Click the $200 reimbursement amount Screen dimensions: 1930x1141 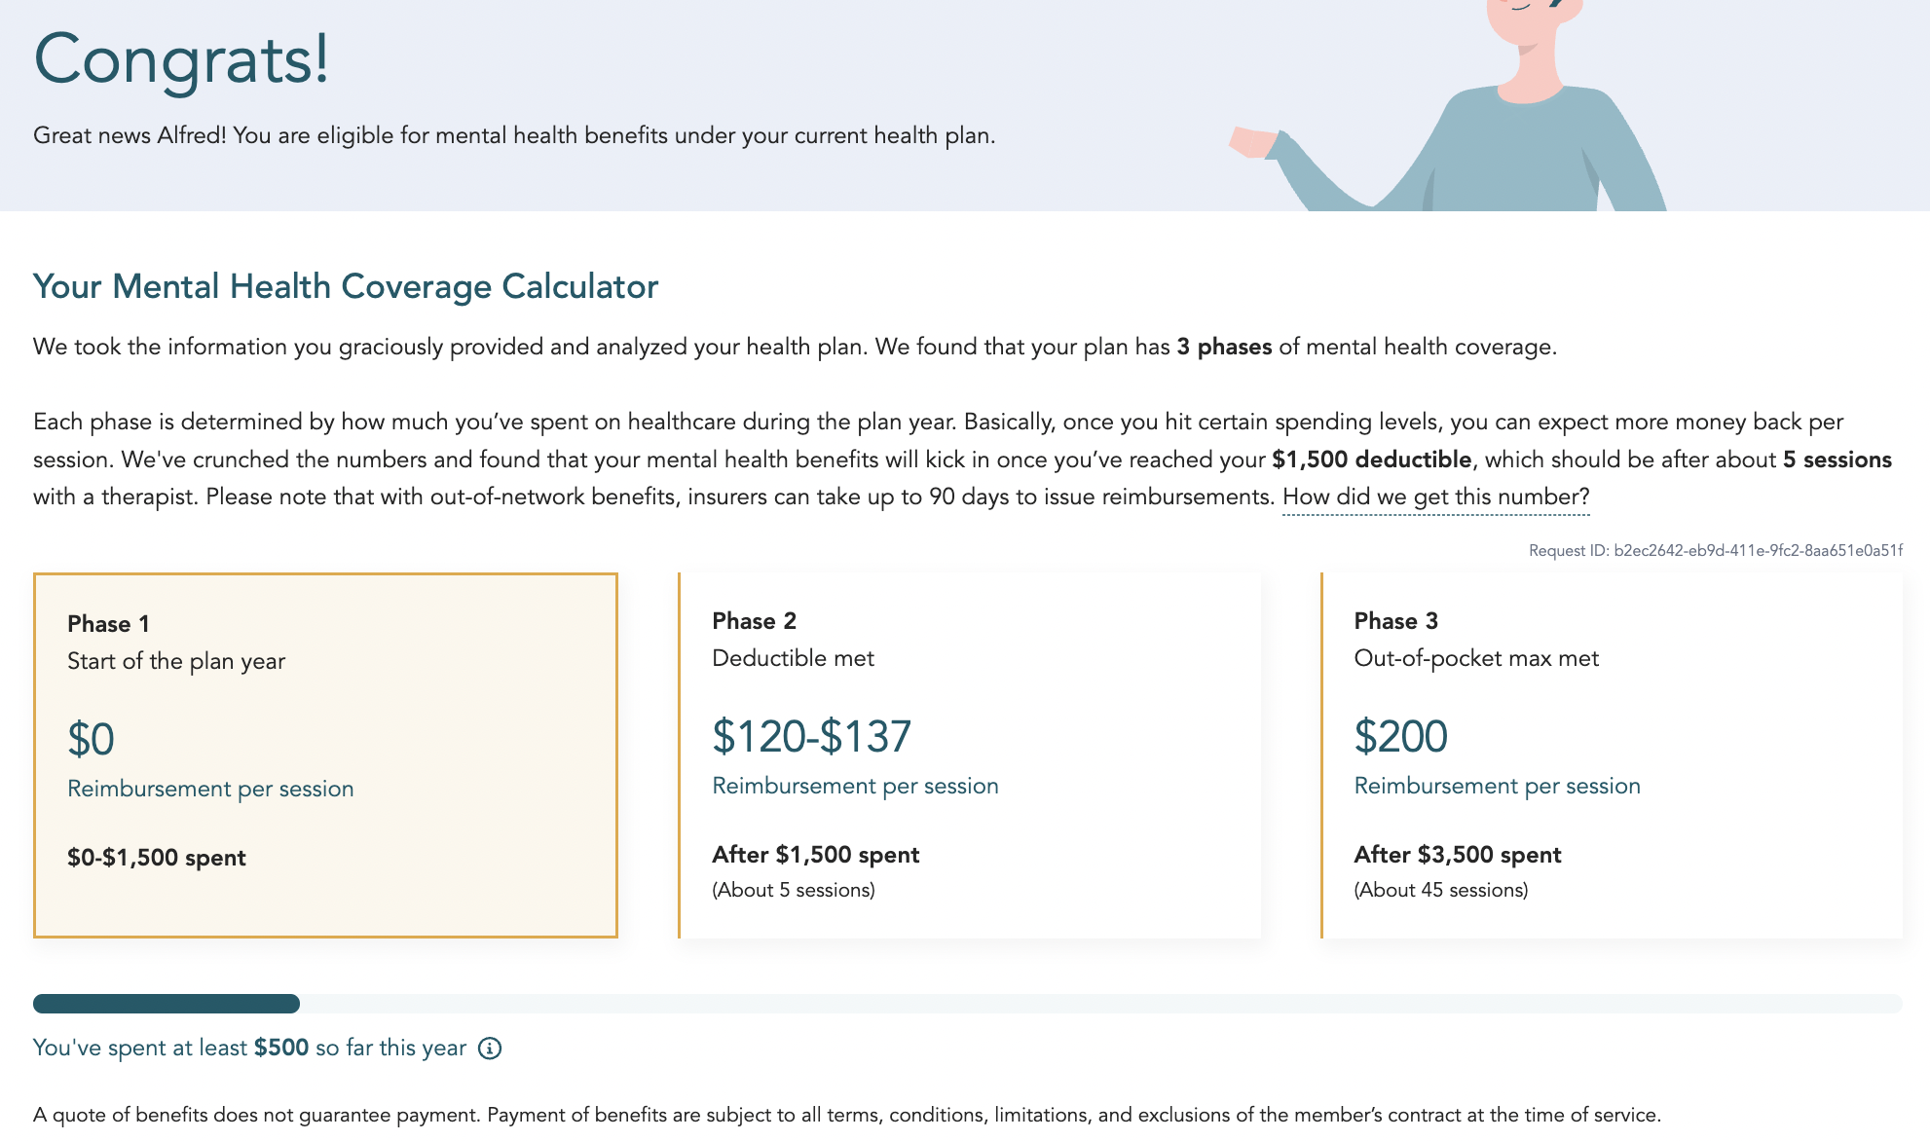1400,736
